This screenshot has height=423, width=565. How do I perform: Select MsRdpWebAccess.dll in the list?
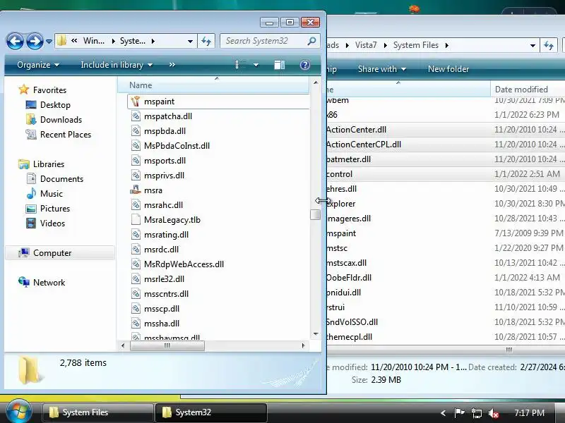click(x=184, y=264)
